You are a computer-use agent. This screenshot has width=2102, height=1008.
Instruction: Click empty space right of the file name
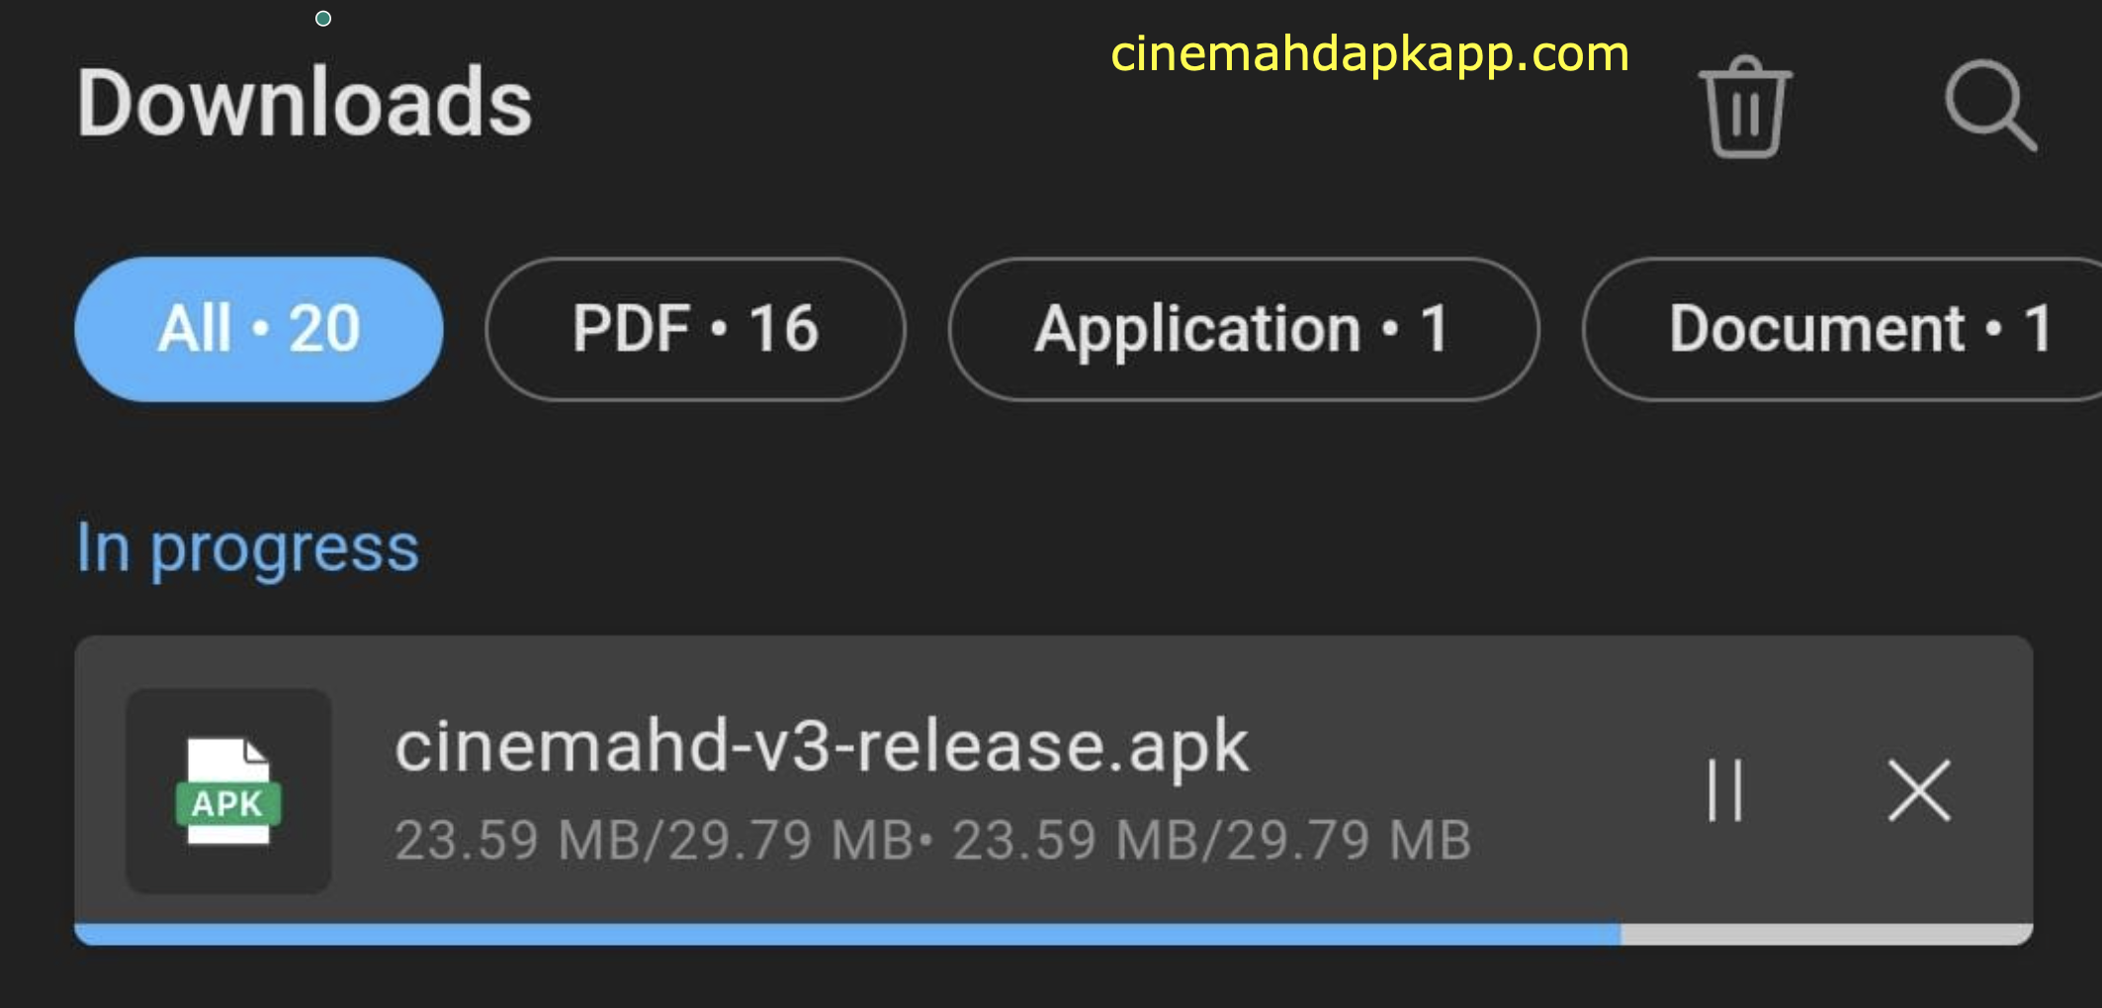1463,746
